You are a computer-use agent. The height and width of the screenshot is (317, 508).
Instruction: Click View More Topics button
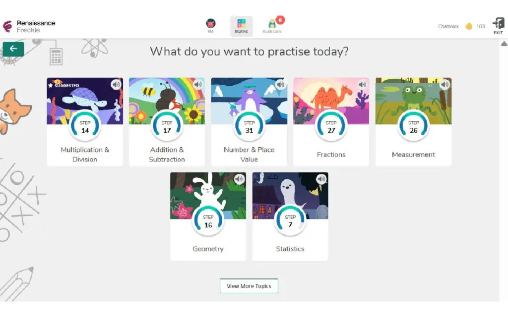249,286
